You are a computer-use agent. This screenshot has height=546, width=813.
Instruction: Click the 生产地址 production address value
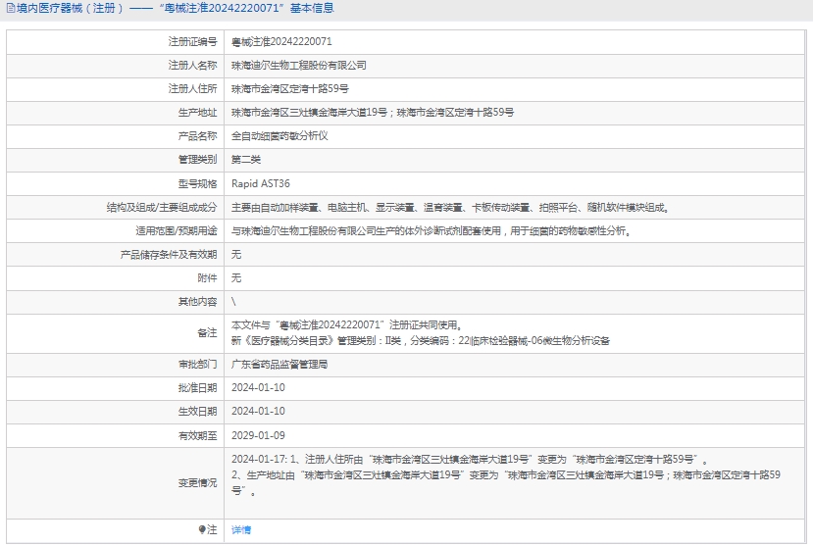373,113
